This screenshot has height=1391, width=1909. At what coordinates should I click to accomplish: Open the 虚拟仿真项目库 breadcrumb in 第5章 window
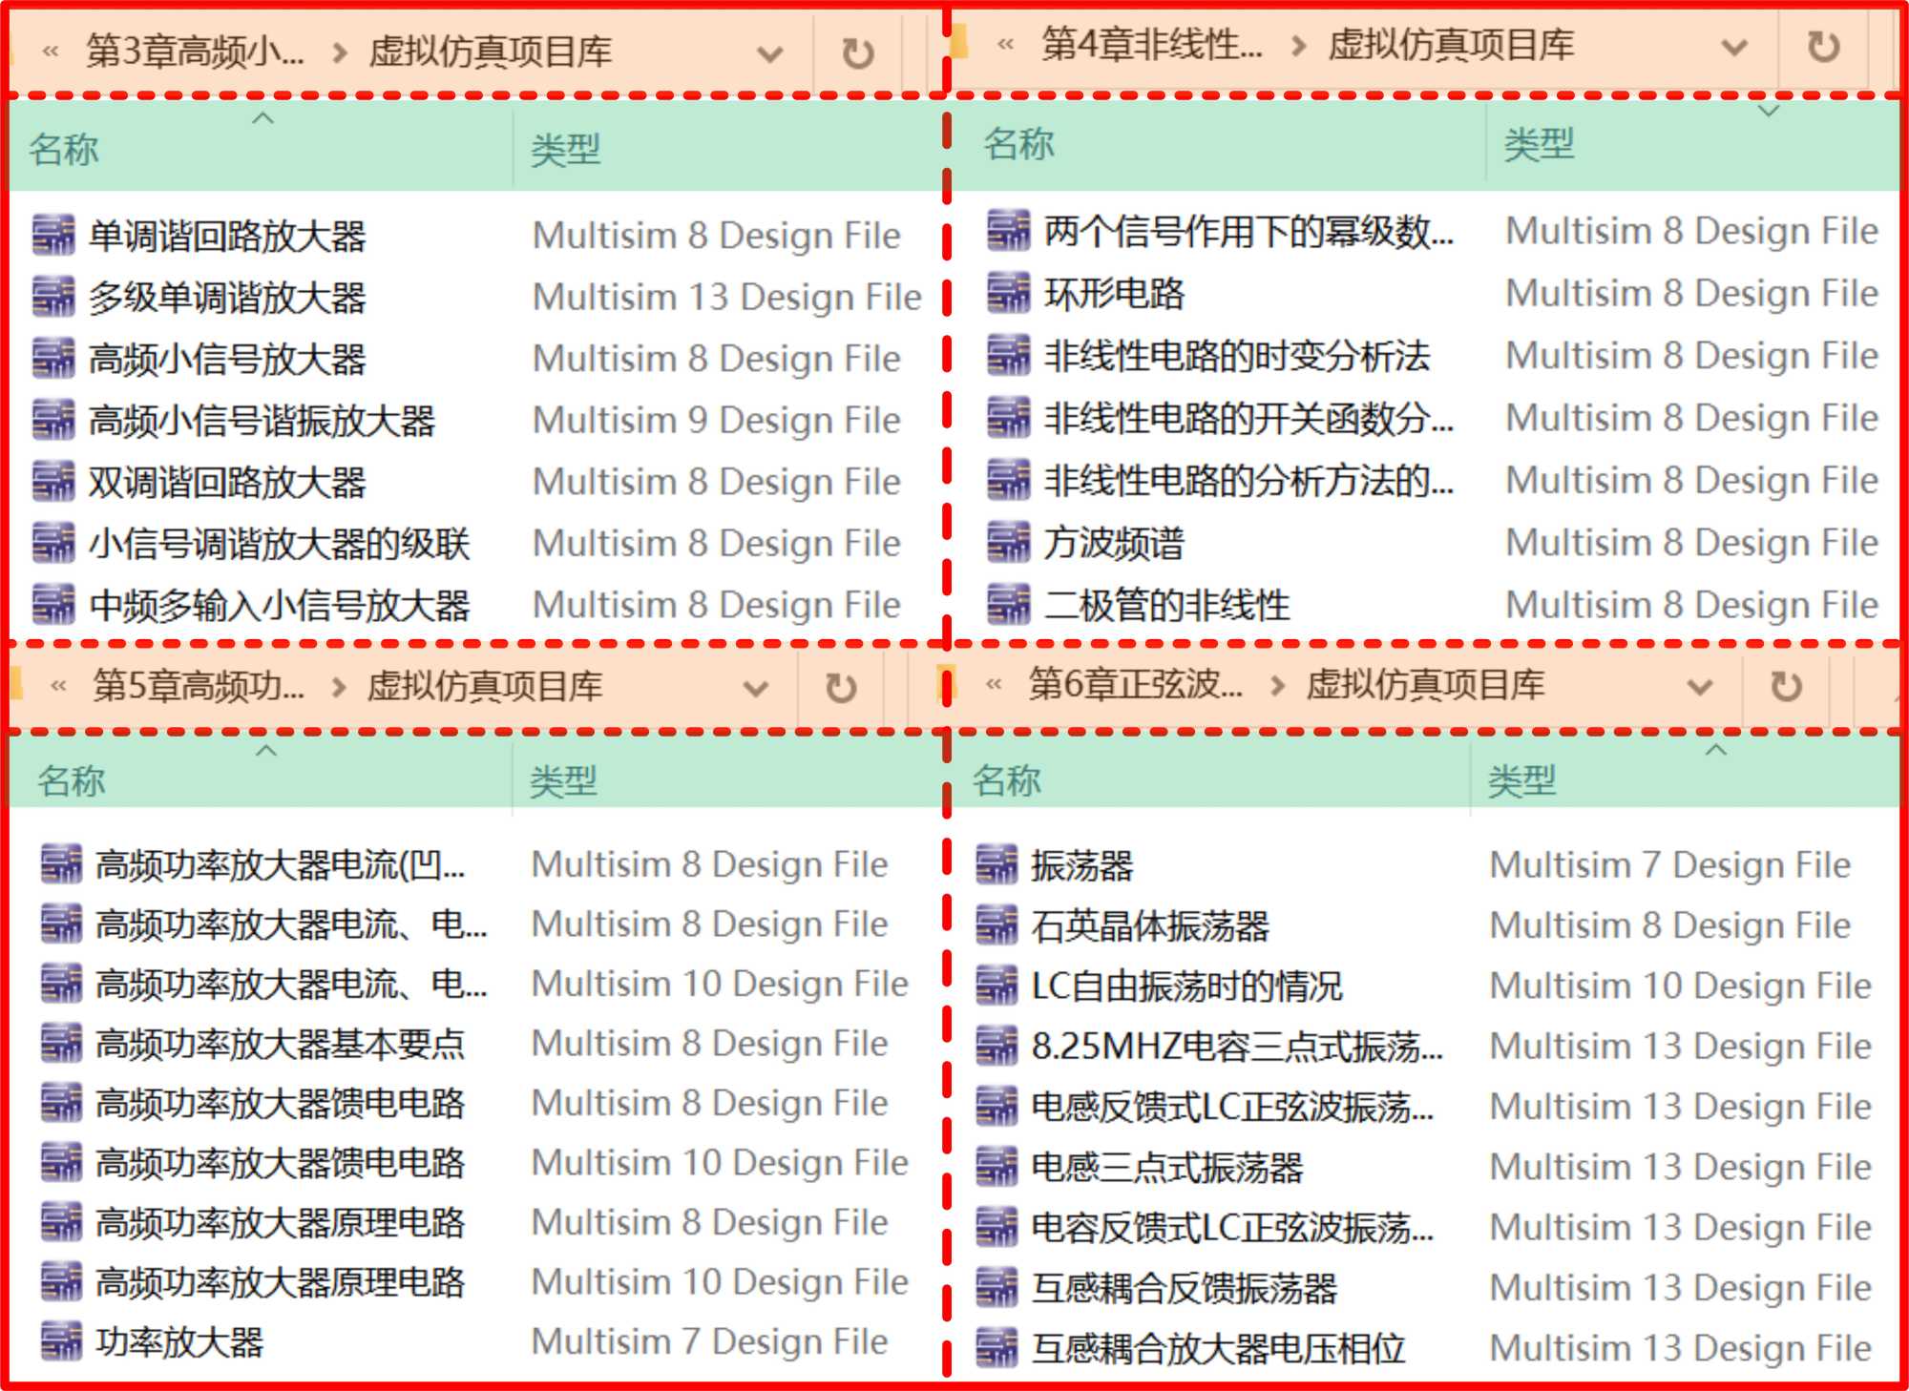coord(485,686)
